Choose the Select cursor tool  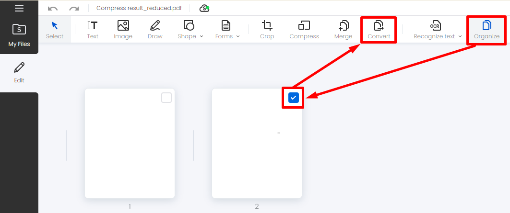55,30
